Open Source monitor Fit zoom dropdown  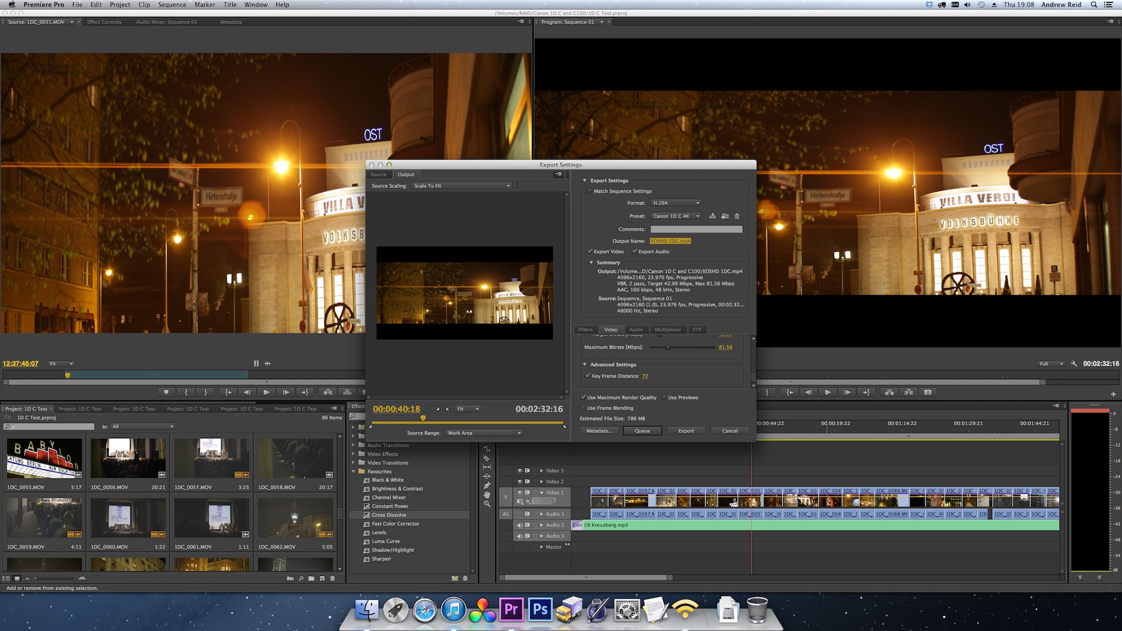pos(61,363)
